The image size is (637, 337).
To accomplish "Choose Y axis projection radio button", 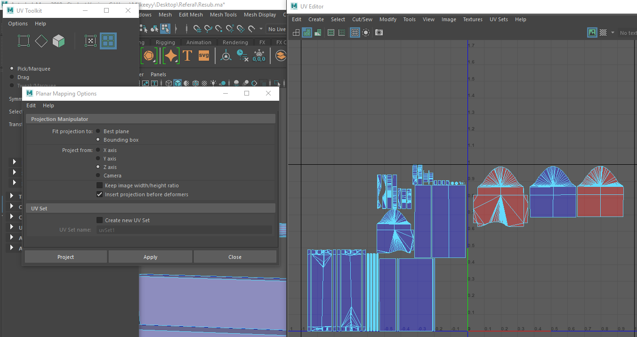I will click(98, 159).
